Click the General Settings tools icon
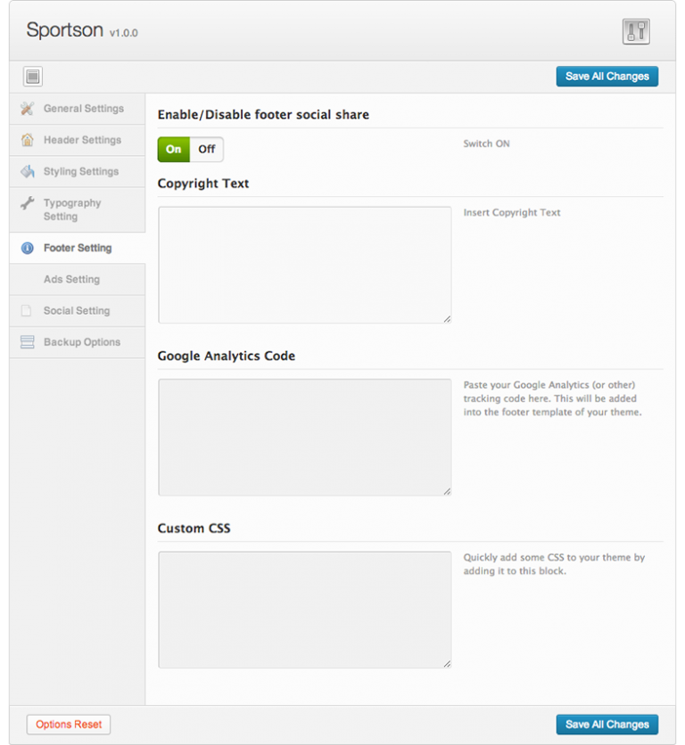 click(27, 109)
